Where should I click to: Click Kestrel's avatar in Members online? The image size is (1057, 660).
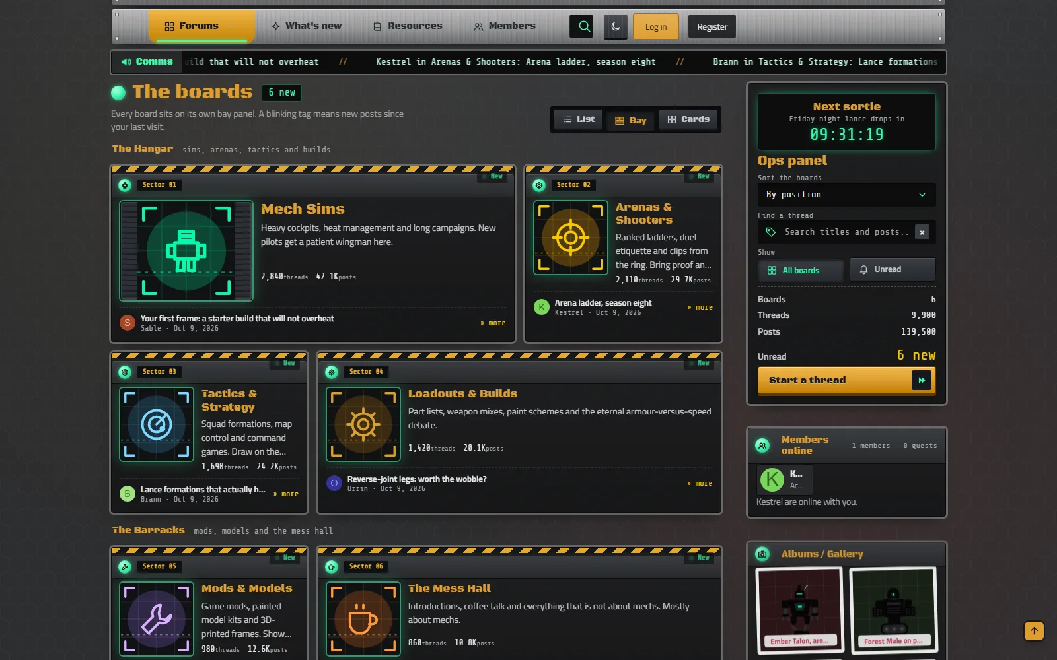point(772,480)
